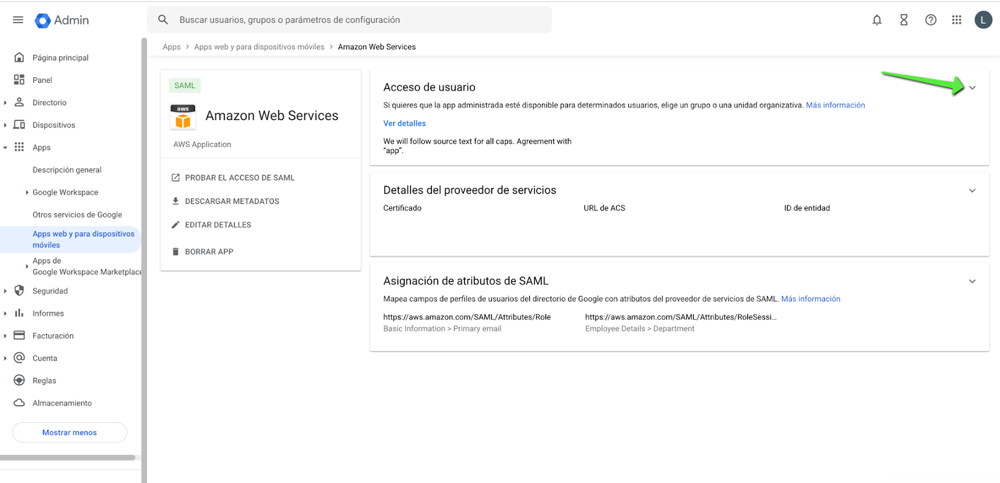The height and width of the screenshot is (483, 1000).
Task: Open the Almacenamiento menu item
Action: pyautogui.click(x=62, y=403)
